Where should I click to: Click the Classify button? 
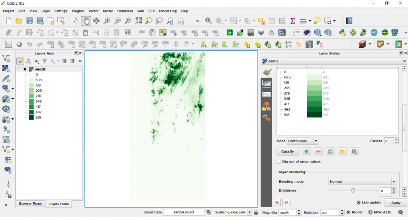(x=287, y=151)
